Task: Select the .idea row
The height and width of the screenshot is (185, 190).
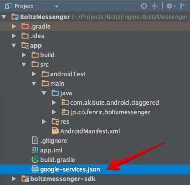Action: point(95,36)
